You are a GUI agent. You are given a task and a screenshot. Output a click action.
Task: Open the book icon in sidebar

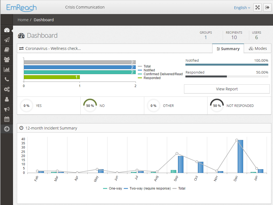[7, 50]
